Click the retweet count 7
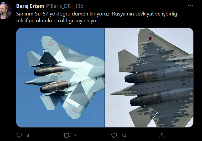The width and height of the screenshot is (202, 141). (75, 136)
